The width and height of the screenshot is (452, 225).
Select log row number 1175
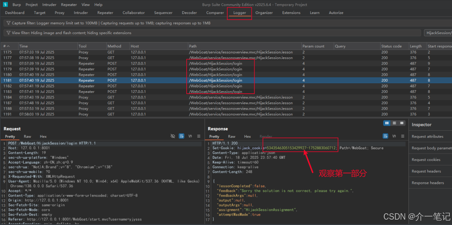[226, 52]
